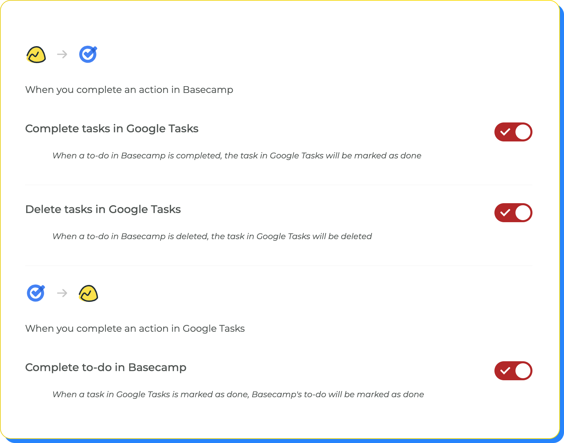Click the checkmark inside the bottom toggle

[506, 371]
